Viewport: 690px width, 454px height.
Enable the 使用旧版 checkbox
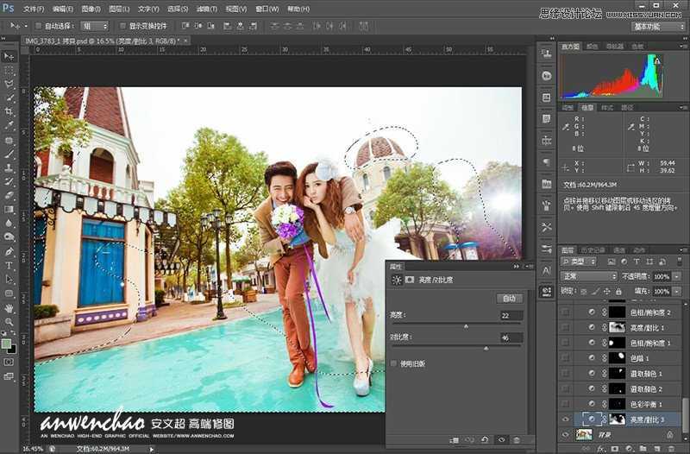(x=395, y=363)
